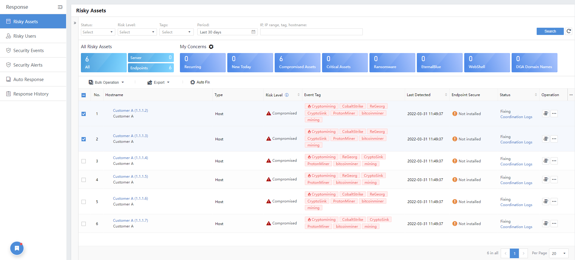Screen dimensions: 575x260
Task: Open the Status filter dropdown
Action: pyautogui.click(x=98, y=32)
